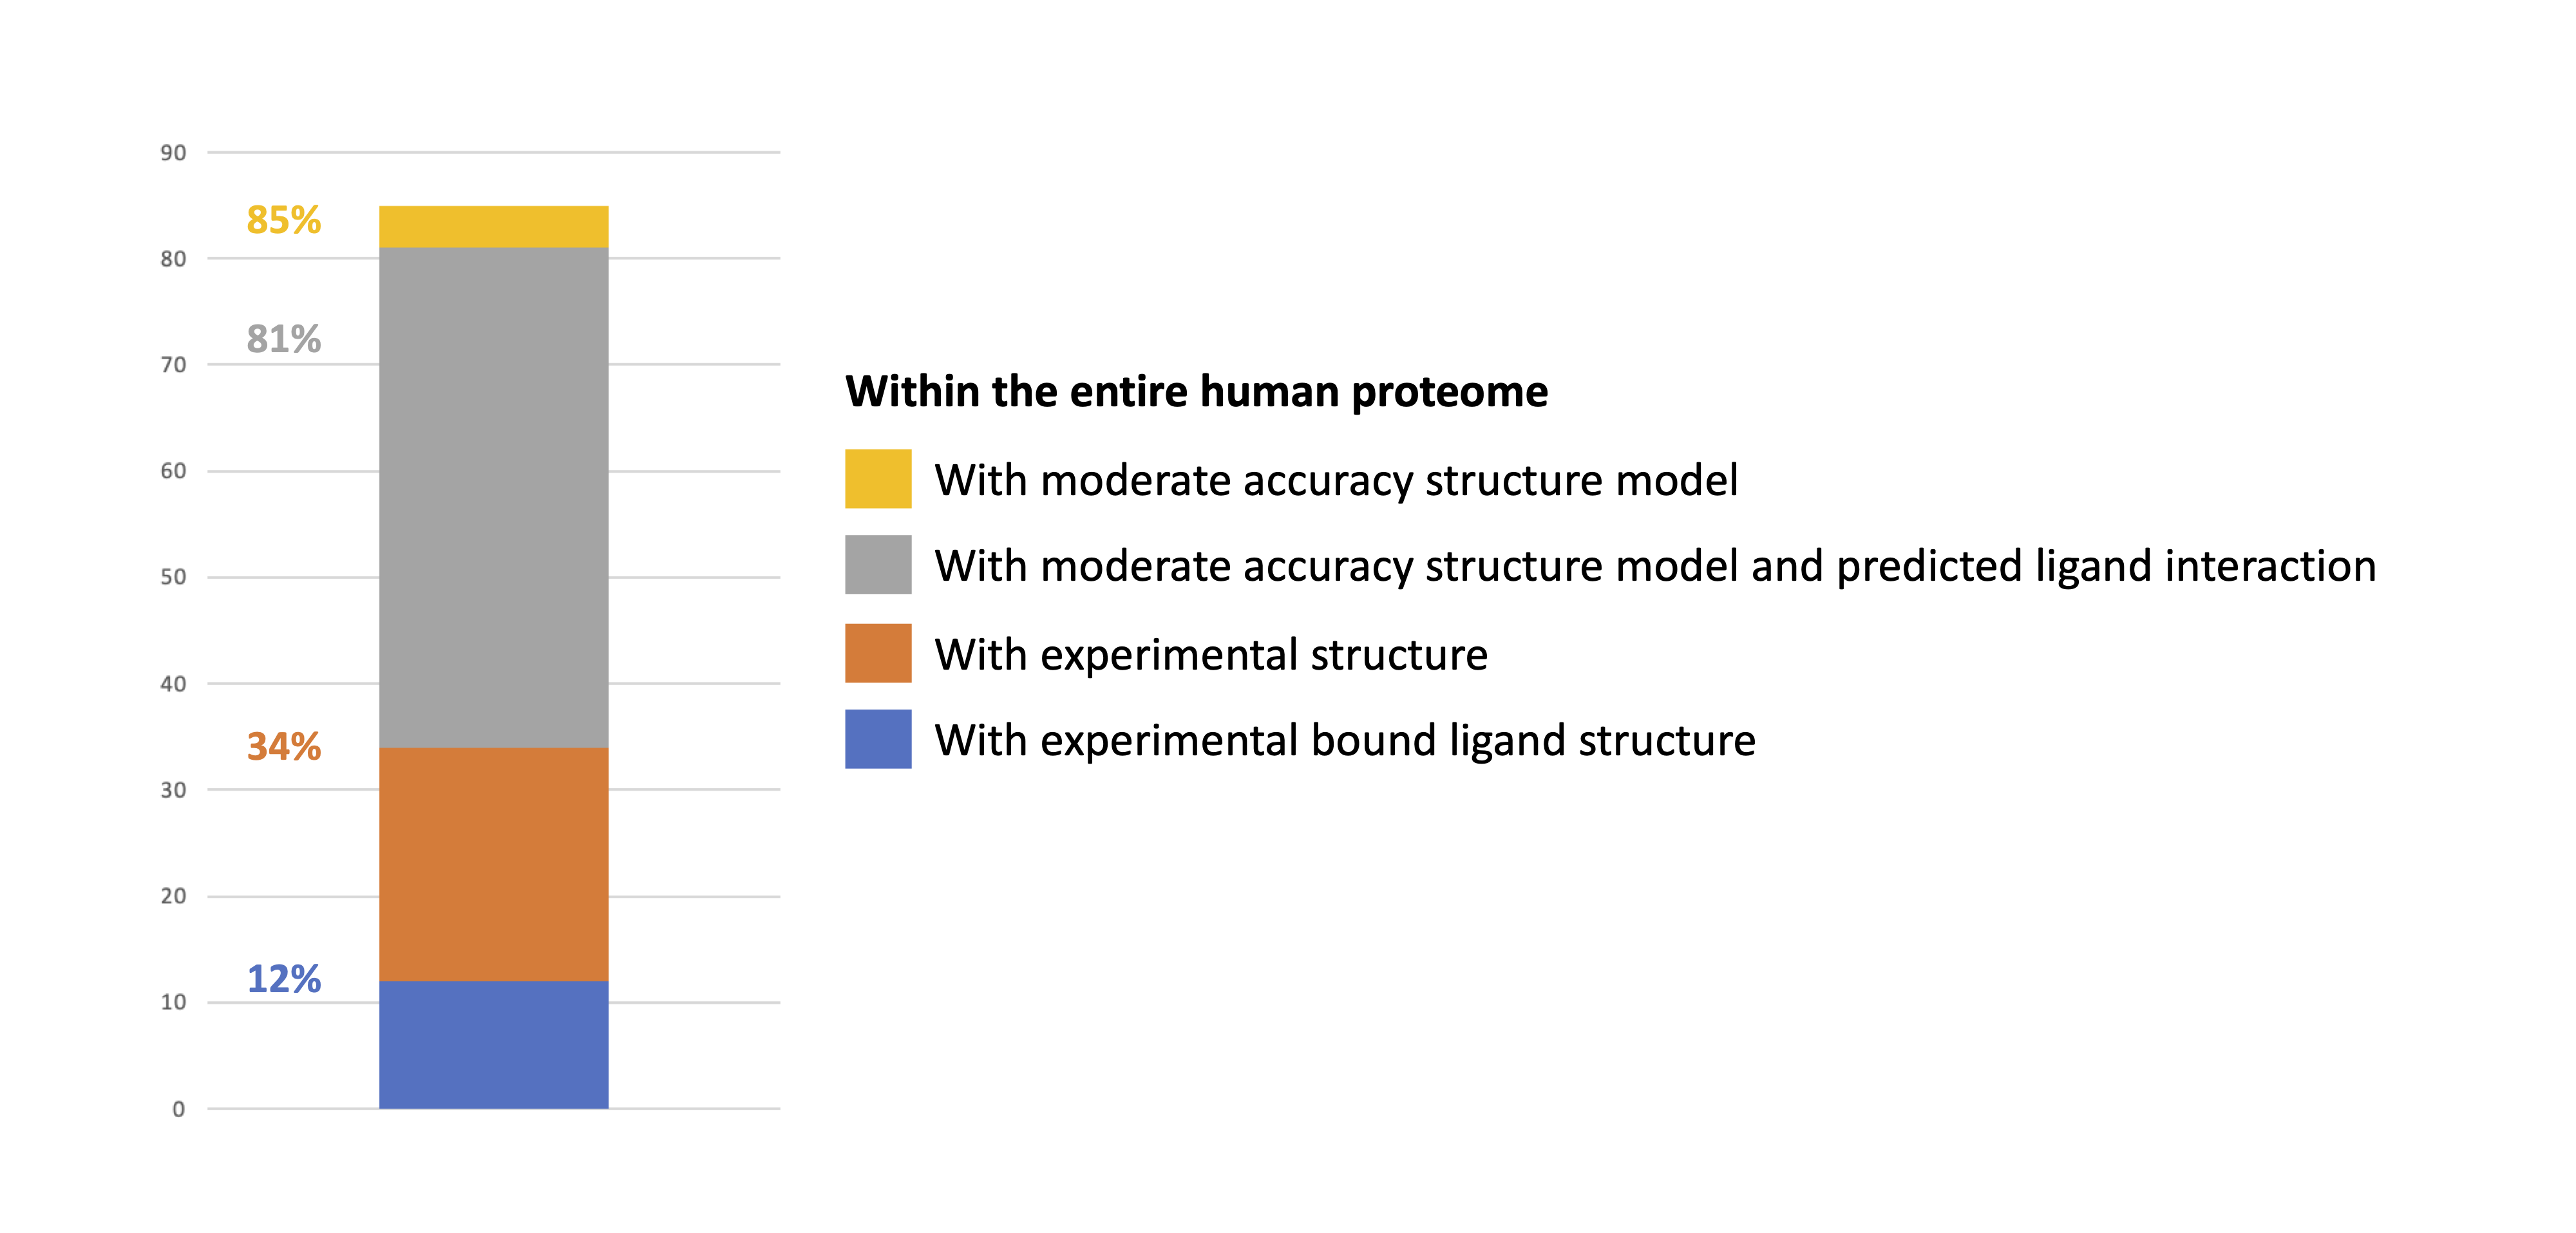Click the 81% data label
Viewport: 2576px width, 1233px height.
point(284,339)
